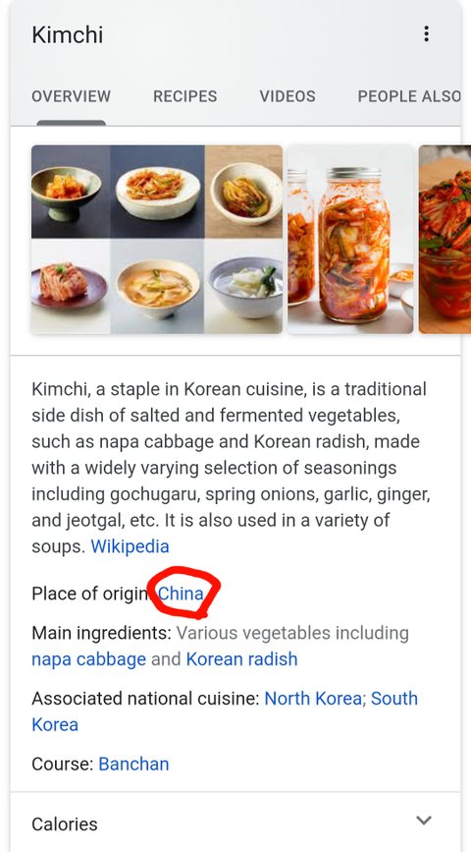The image size is (471, 852).
Task: Open the North Korea; South cuisine link
Action: tap(340, 699)
